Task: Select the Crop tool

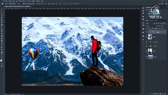Action: (x=2, y=18)
